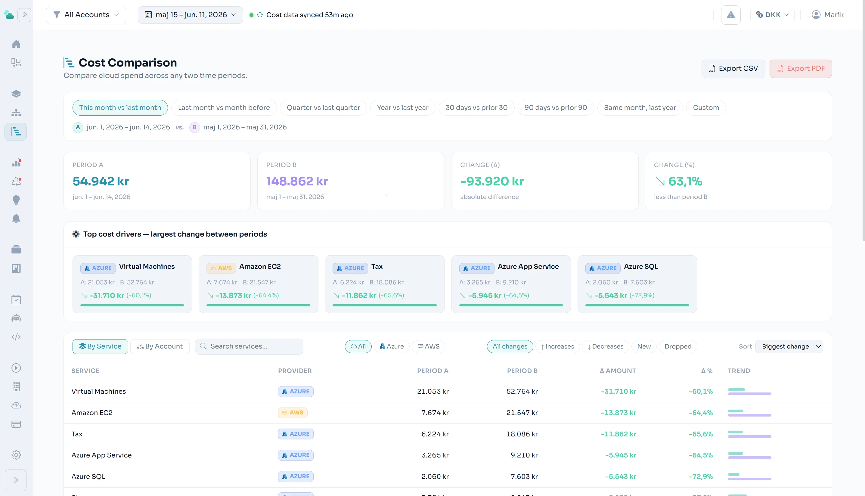
Task: Click the cloud logo at top left
Action: pos(9,15)
